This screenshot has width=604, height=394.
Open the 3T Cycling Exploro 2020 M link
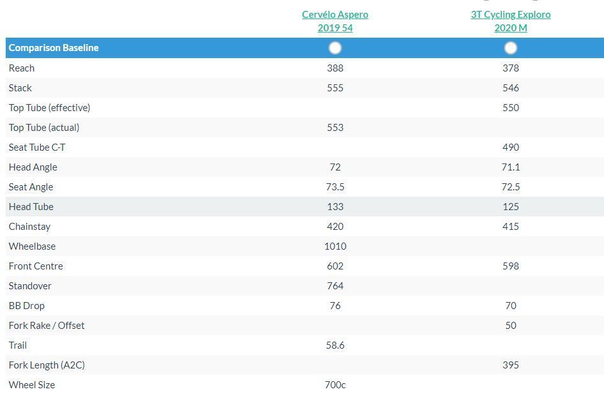point(510,21)
